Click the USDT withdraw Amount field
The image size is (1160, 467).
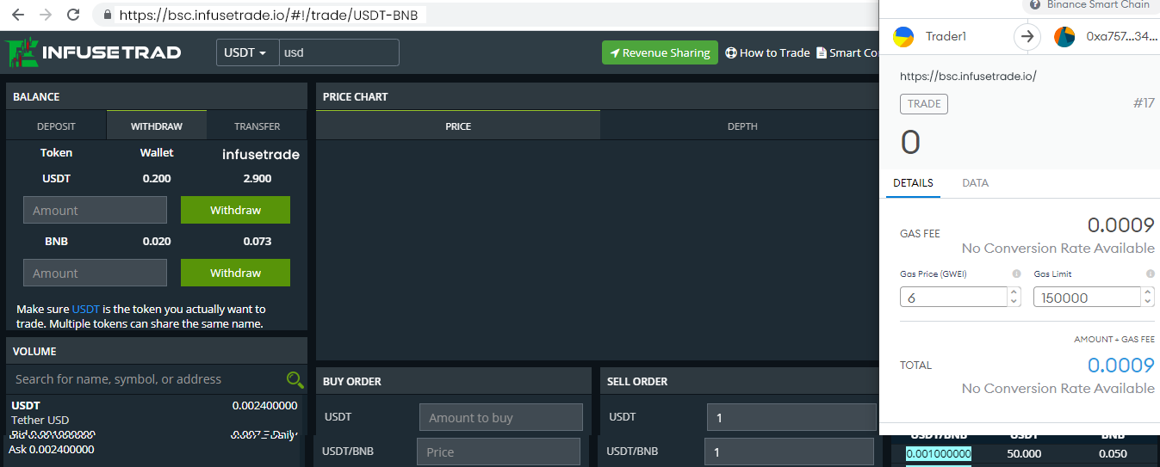(95, 210)
